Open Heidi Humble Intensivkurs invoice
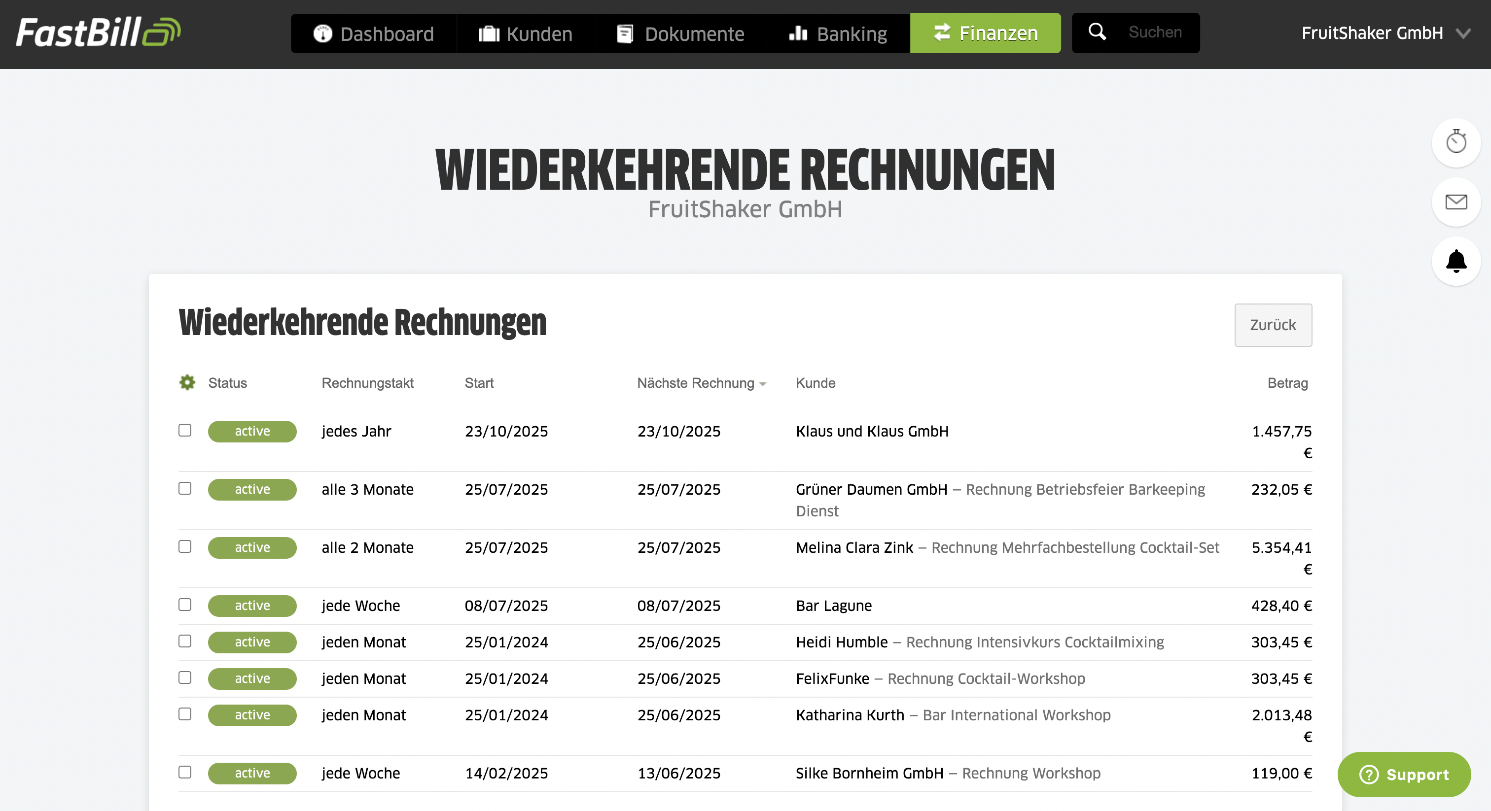 click(x=979, y=642)
